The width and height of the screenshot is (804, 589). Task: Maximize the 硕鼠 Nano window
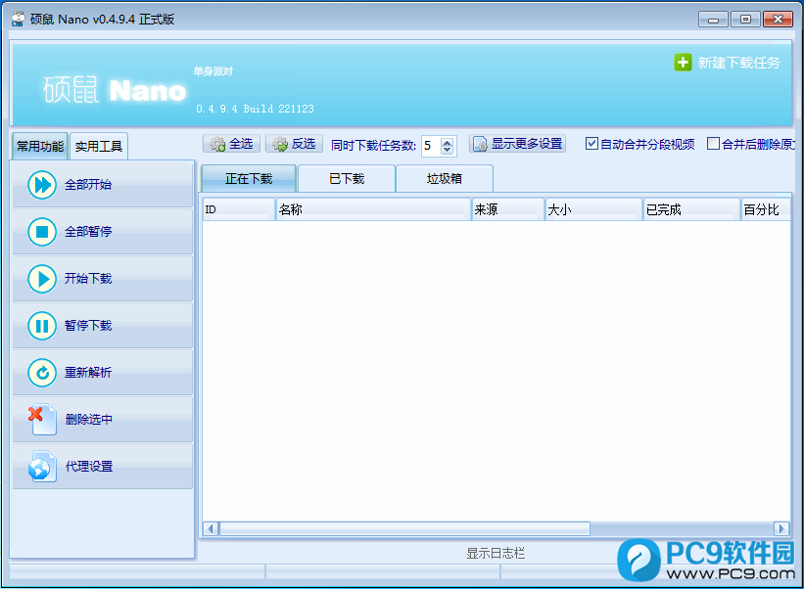pos(745,20)
